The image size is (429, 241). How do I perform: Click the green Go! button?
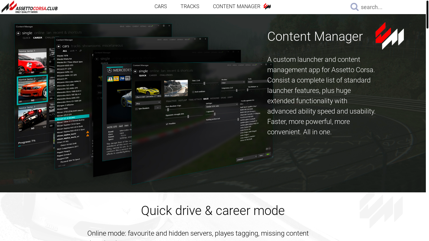click(x=268, y=154)
